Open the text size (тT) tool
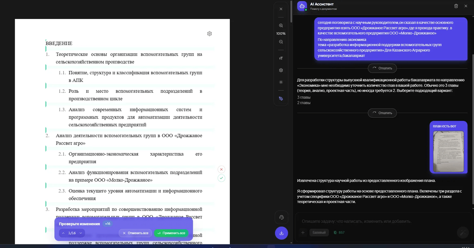The height and width of the screenshot is (248, 474). tap(281, 58)
